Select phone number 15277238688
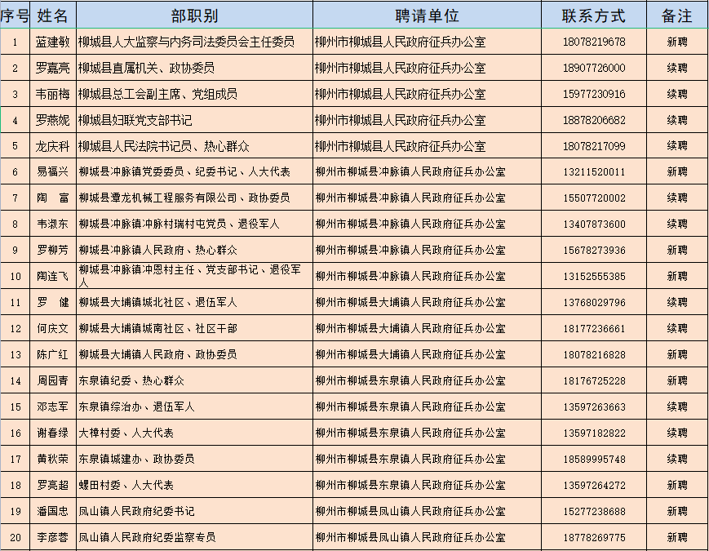Screen dimensions: 709x551 tap(594, 511)
